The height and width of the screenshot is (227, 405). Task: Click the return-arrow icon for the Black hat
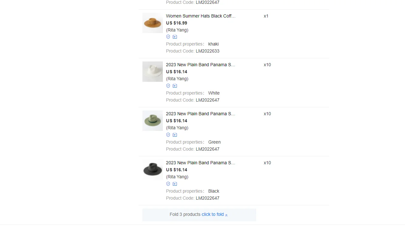coord(175,184)
